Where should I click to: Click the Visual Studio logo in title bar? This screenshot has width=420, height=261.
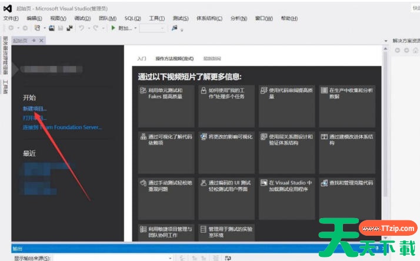click(8, 9)
